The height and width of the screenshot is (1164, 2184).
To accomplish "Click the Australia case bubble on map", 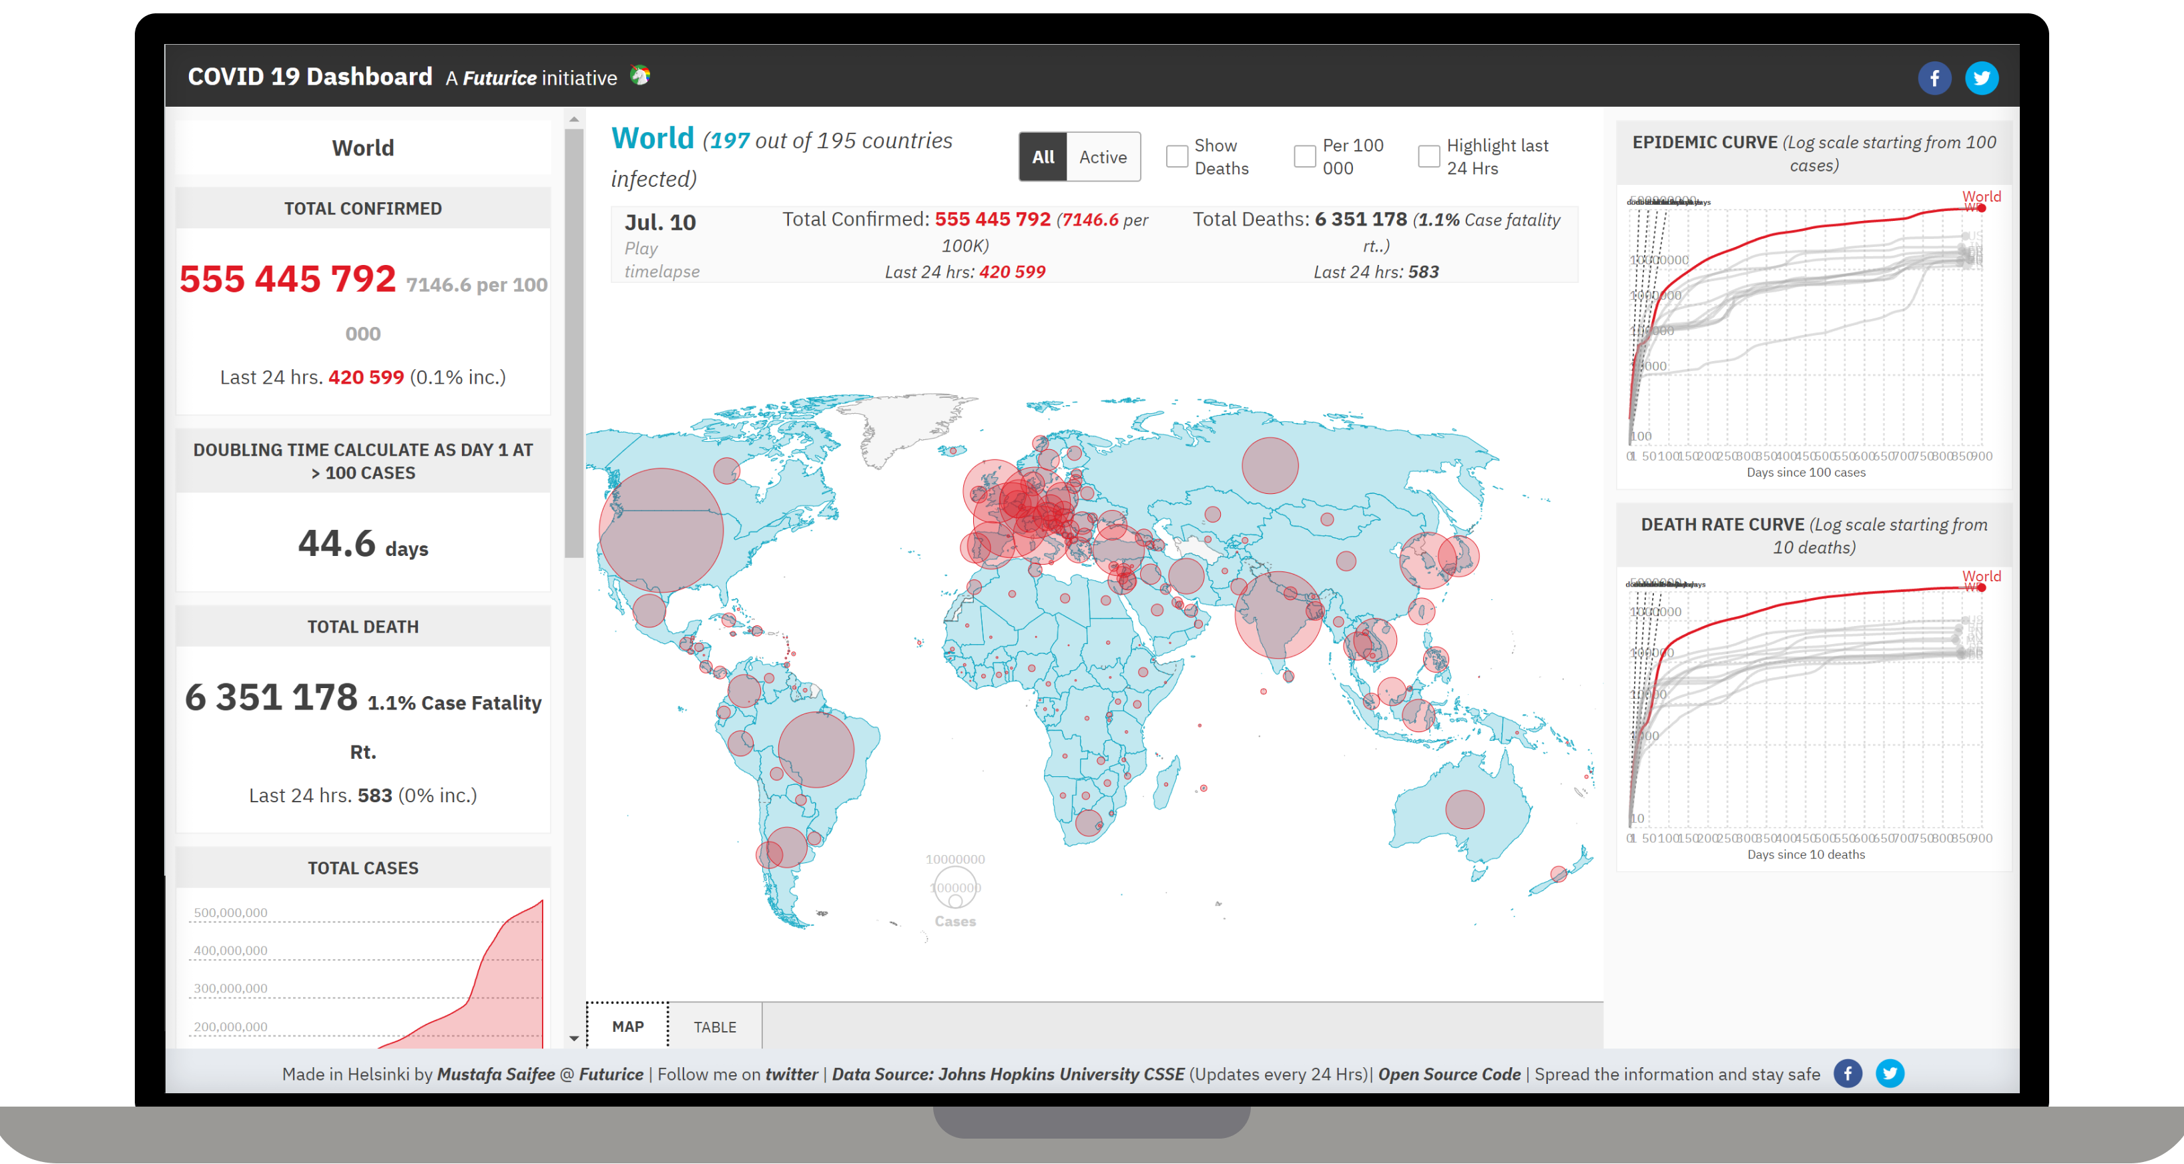I will (1464, 809).
